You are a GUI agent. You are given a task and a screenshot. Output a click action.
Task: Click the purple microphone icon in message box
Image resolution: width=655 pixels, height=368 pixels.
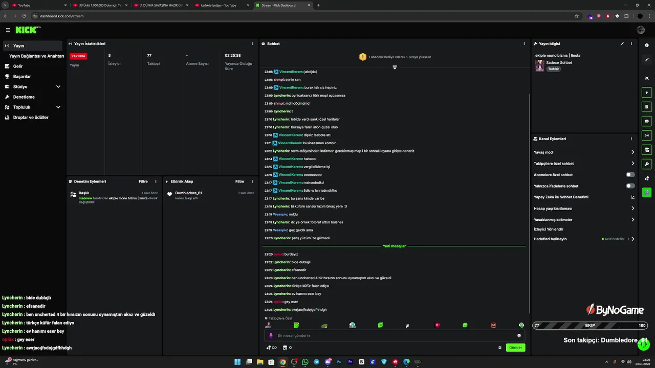[271, 336]
